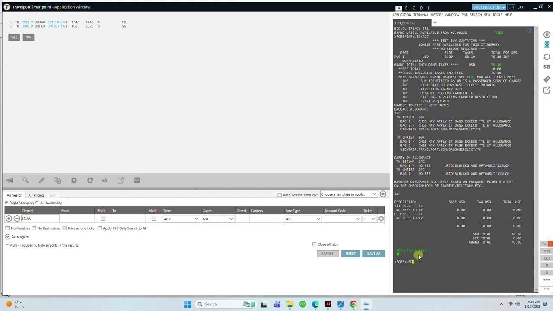This screenshot has height=311, width=553.
Task: Tick the Multi checkbox beside the To field
Action: tap(154, 219)
